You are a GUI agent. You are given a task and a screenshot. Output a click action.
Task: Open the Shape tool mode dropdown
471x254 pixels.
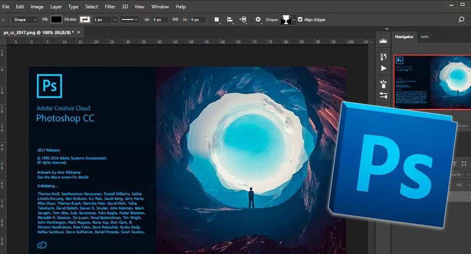point(26,20)
